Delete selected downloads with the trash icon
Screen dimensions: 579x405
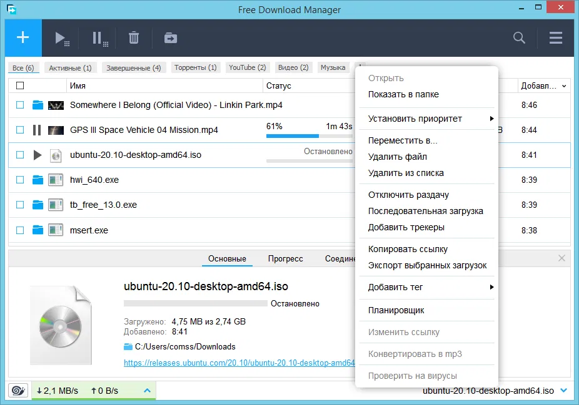pyautogui.click(x=134, y=38)
